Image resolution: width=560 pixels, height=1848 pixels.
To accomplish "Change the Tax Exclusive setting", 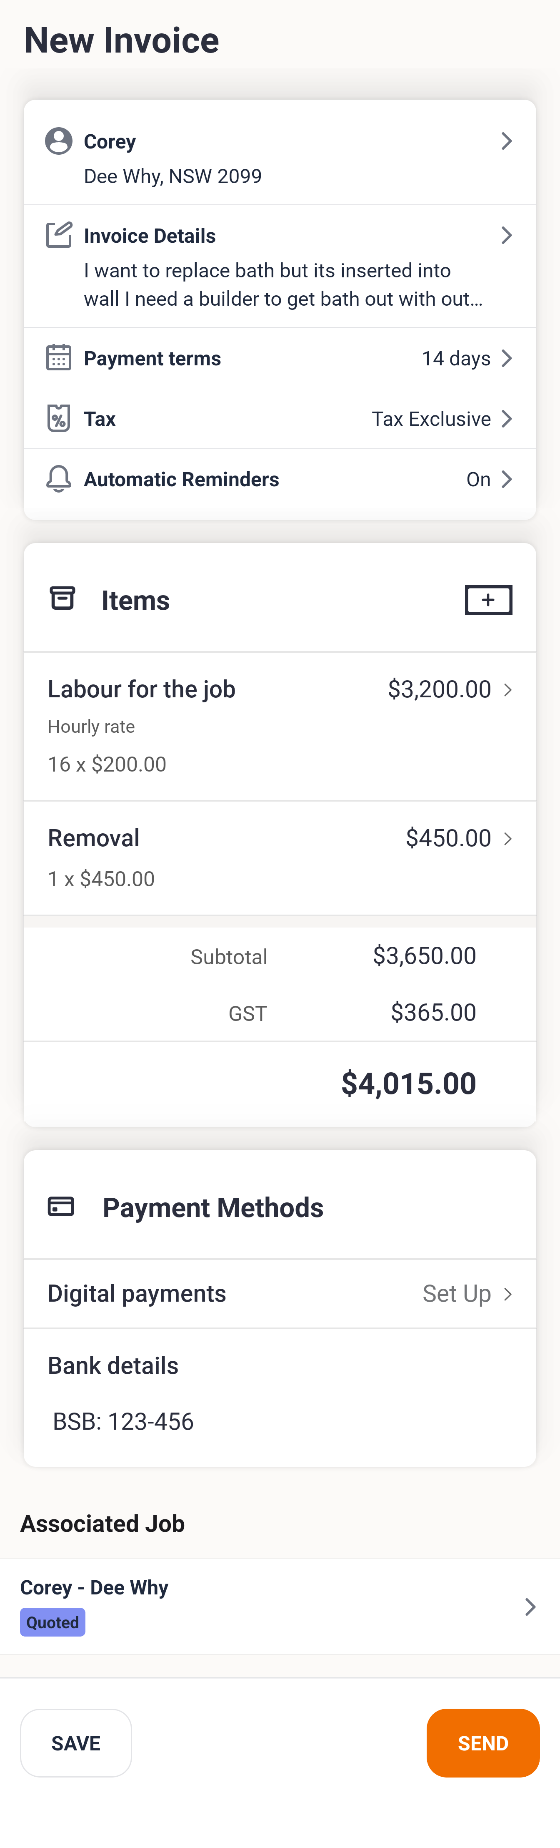I will pyautogui.click(x=441, y=419).
